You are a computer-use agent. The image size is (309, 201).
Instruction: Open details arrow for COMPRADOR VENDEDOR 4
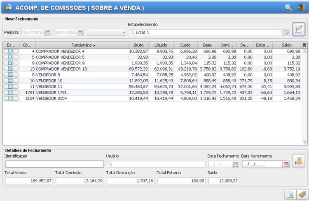[11, 51]
